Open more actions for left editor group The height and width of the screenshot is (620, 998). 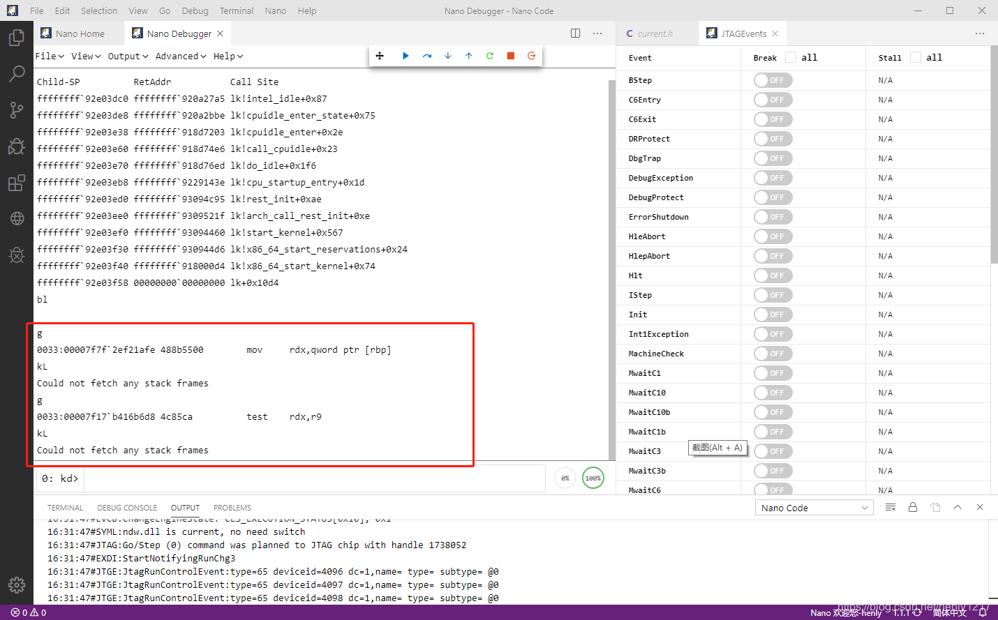pos(597,33)
